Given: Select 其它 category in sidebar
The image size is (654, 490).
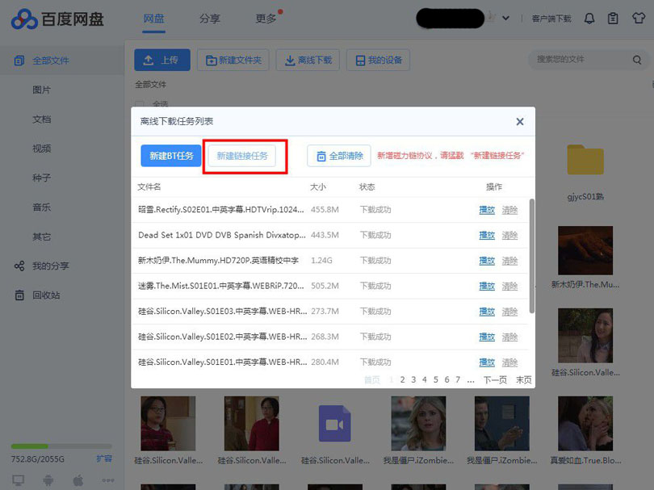Looking at the screenshot, I should click(x=42, y=237).
